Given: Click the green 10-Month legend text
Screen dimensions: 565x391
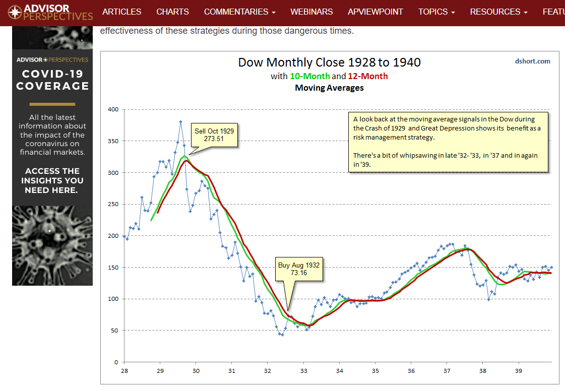Looking at the screenshot, I should [309, 76].
